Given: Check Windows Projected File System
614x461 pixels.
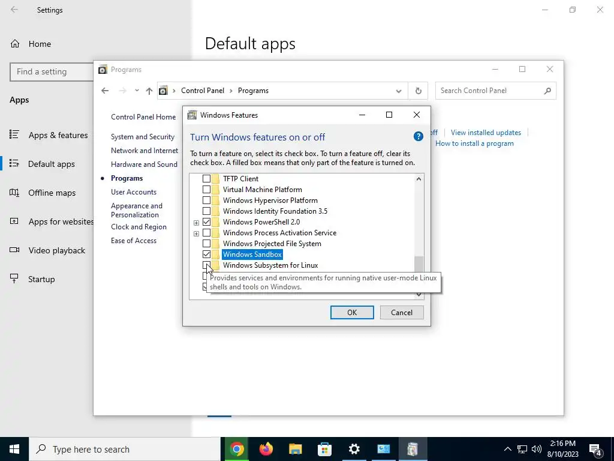Looking at the screenshot, I should coord(206,244).
